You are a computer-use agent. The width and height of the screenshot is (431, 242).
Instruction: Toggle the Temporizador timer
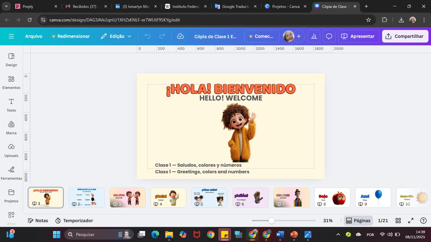click(x=74, y=221)
